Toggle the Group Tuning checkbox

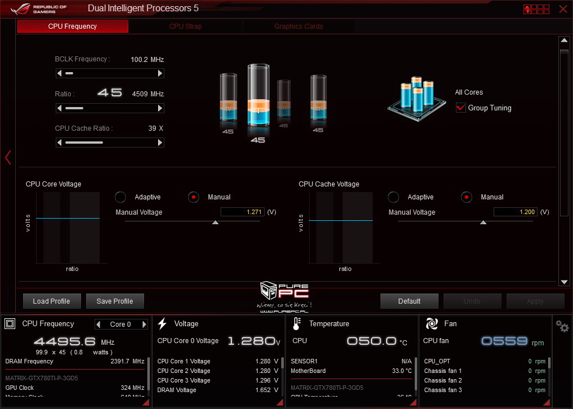(460, 108)
